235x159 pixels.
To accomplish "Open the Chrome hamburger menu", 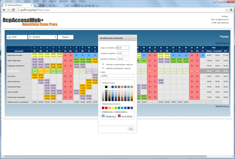I will 231,10.
